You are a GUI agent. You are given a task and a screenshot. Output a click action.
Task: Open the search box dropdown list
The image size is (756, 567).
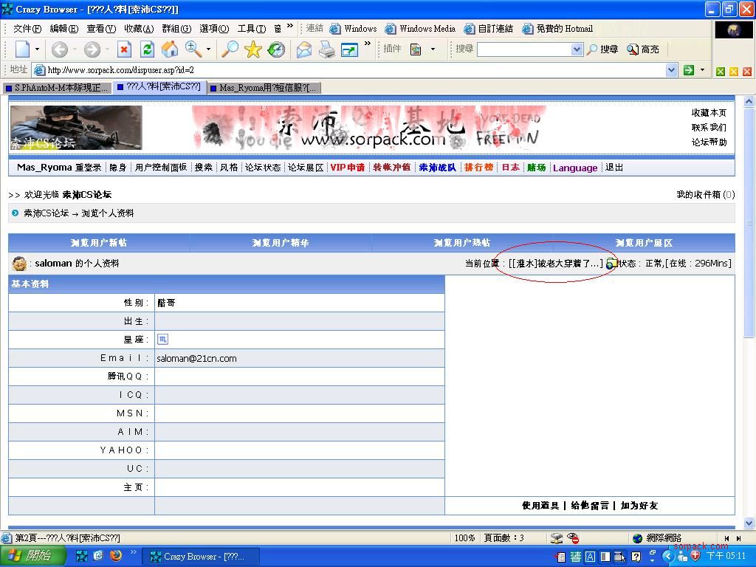click(577, 49)
